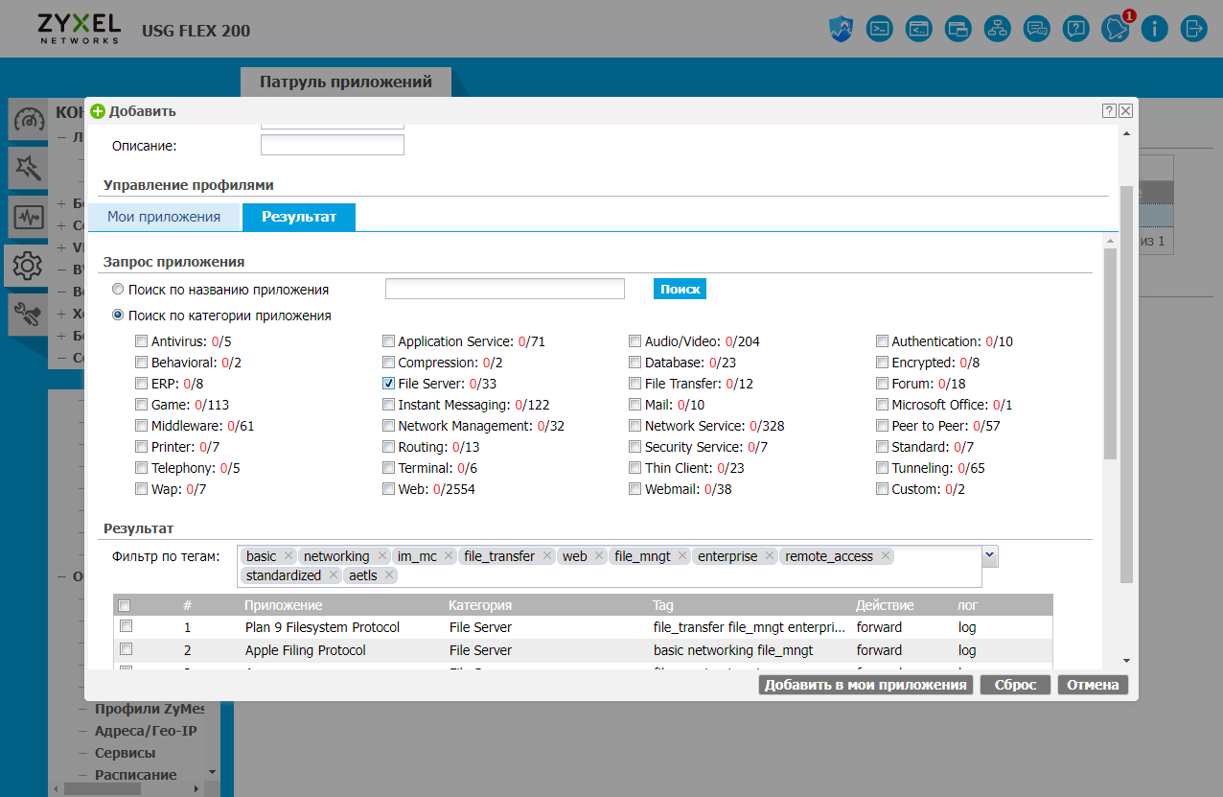
Task: Open the Dashboard gauge sidebar icon
Action: [x=27, y=122]
